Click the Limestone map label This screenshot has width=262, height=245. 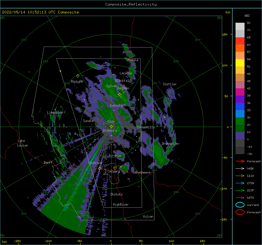[55, 112]
